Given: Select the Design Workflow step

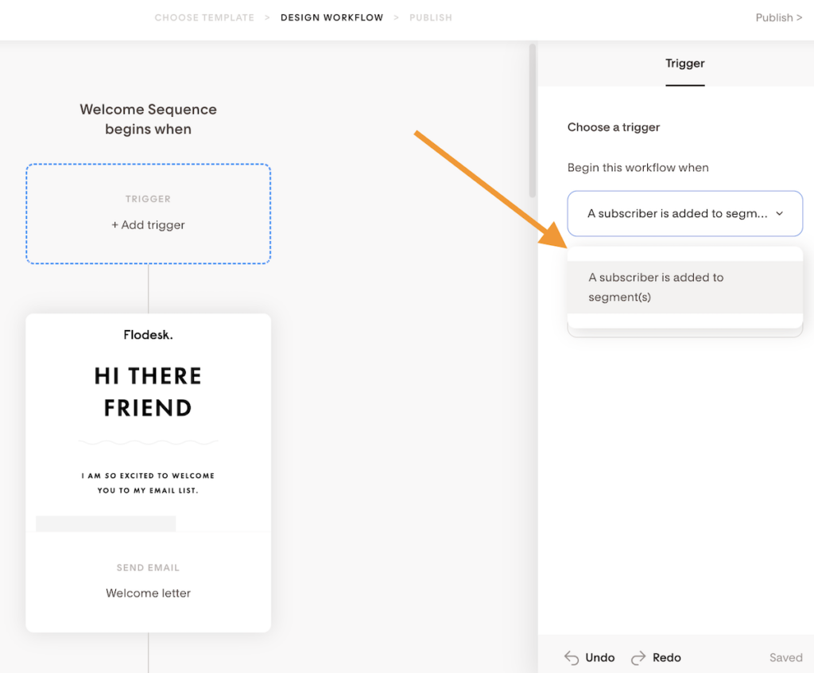Looking at the screenshot, I should click(x=331, y=18).
